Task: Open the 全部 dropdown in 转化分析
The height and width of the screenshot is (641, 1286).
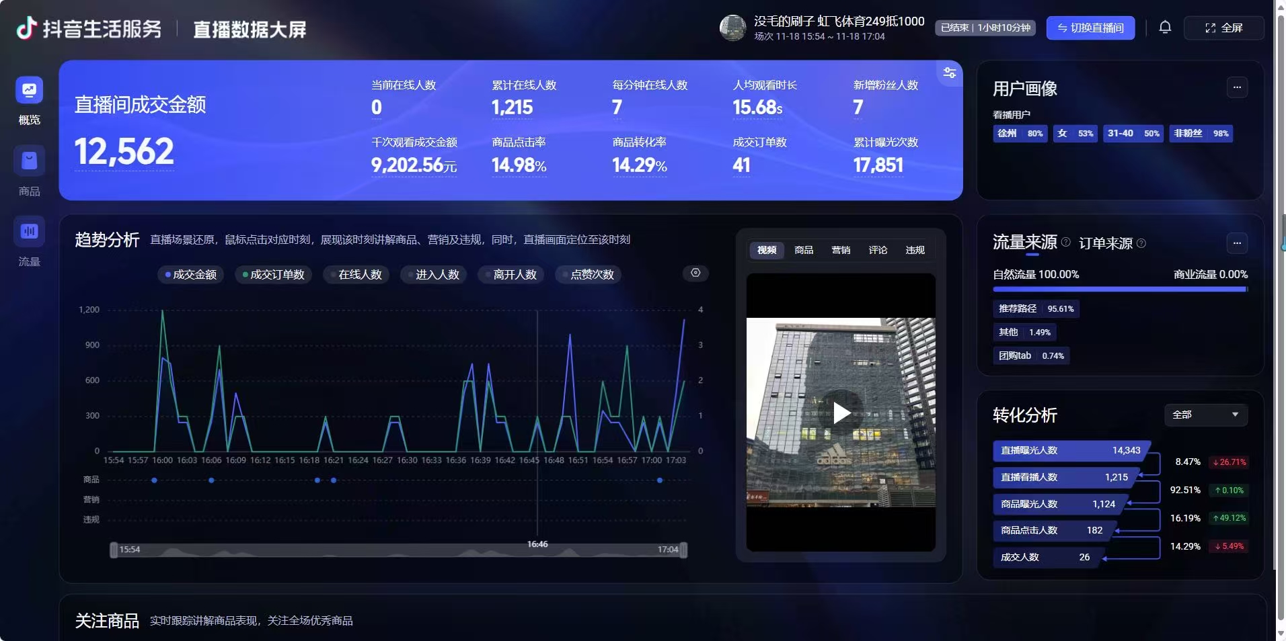Action: tap(1205, 415)
